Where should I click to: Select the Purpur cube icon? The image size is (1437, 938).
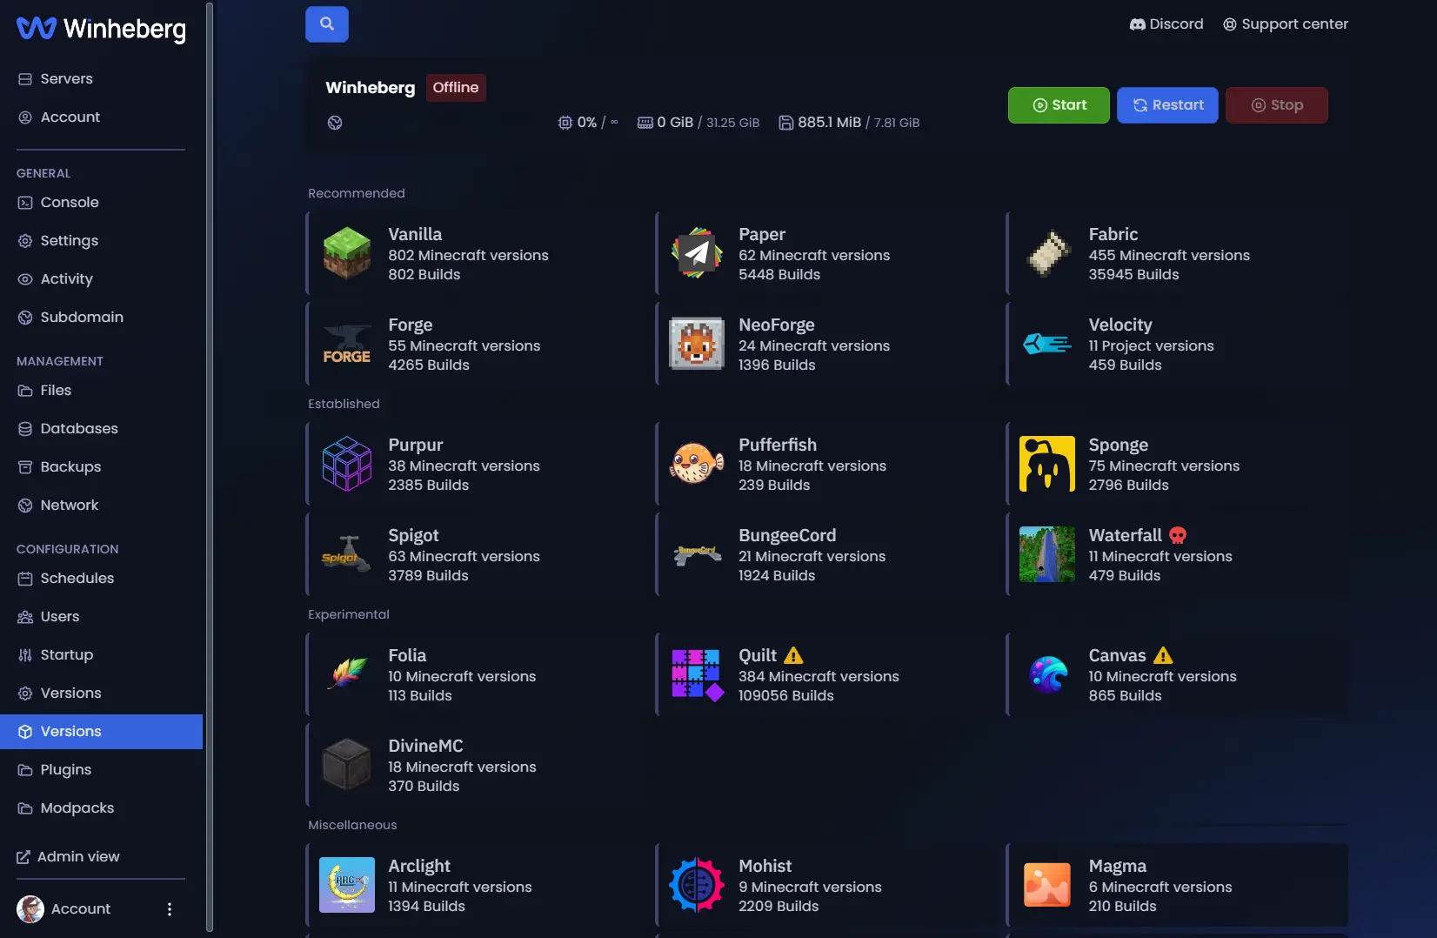click(x=347, y=464)
